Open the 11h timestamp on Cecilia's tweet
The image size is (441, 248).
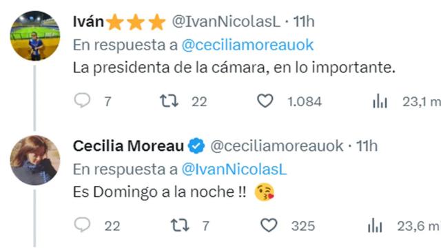click(367, 146)
